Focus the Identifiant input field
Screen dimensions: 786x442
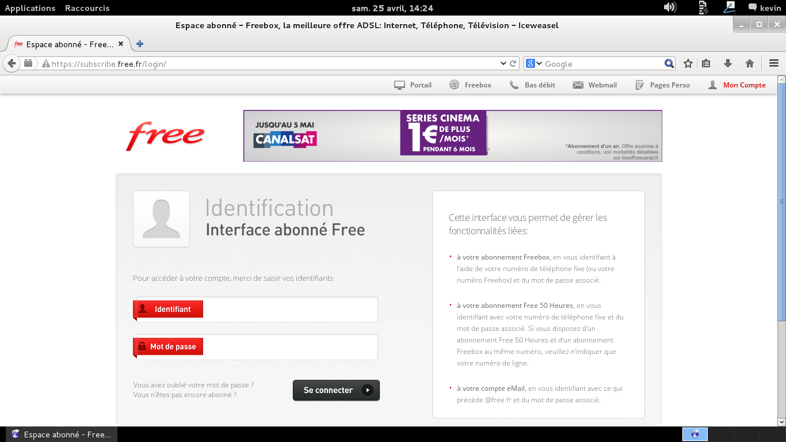click(x=257, y=310)
